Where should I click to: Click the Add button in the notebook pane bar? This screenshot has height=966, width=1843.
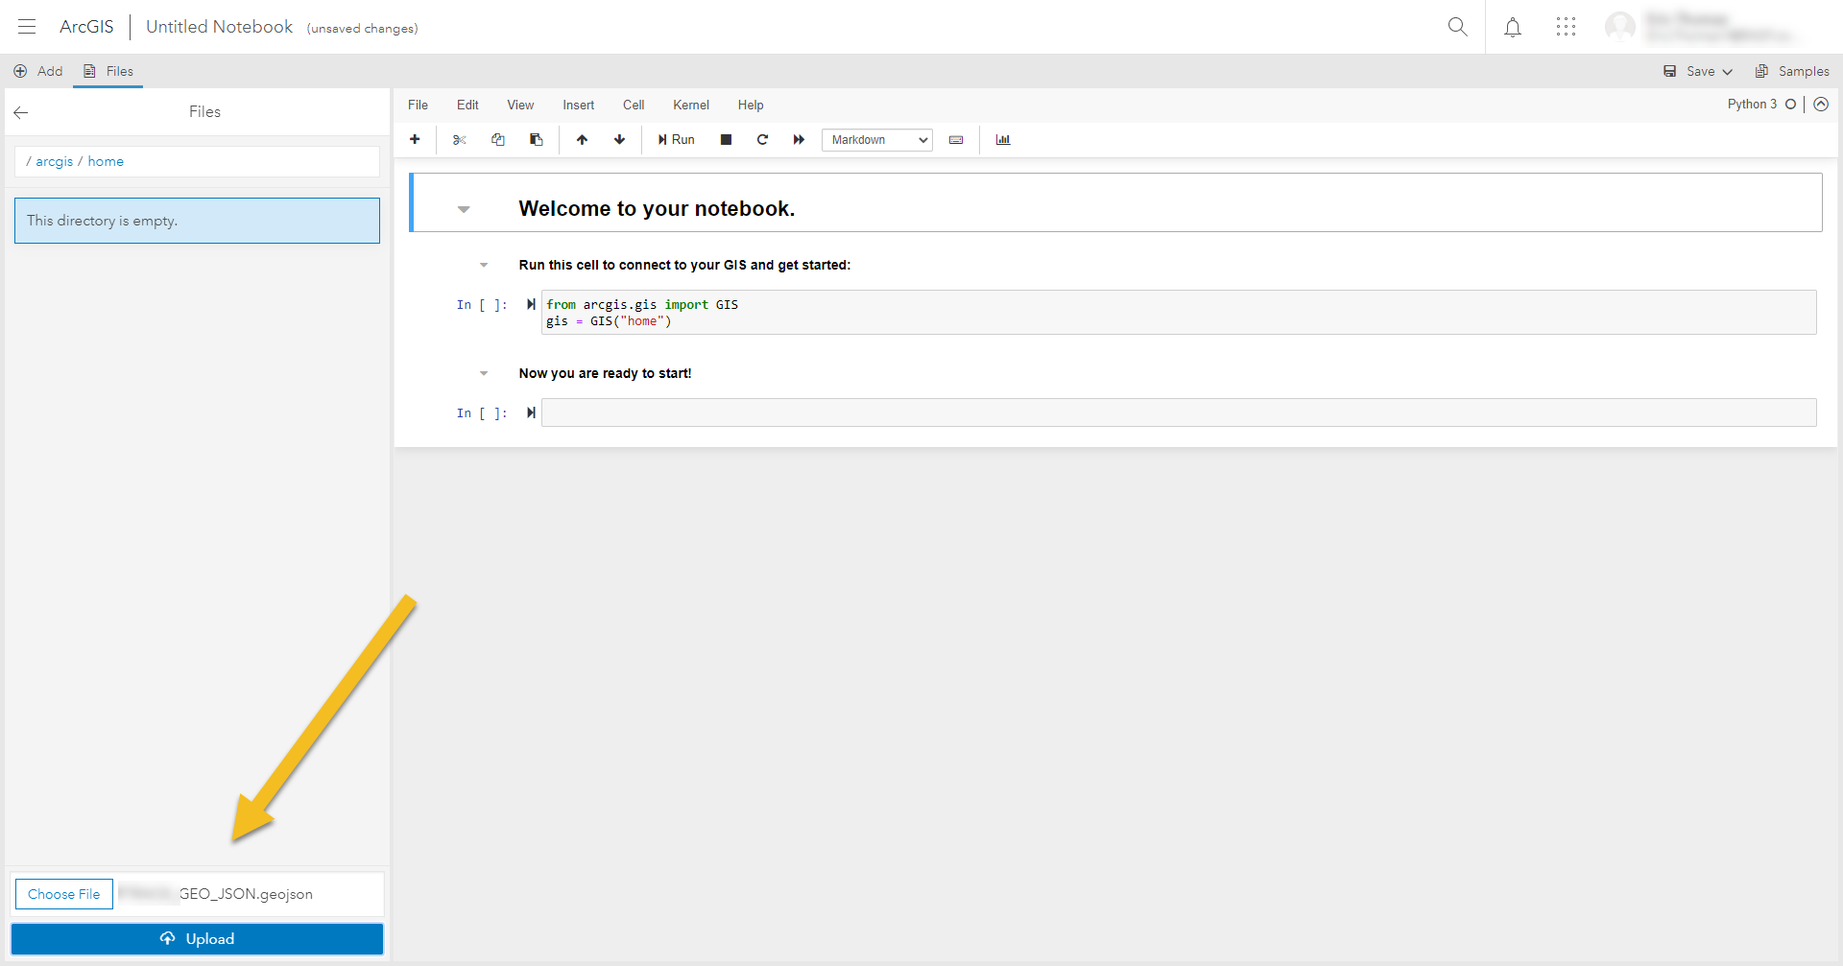point(38,71)
